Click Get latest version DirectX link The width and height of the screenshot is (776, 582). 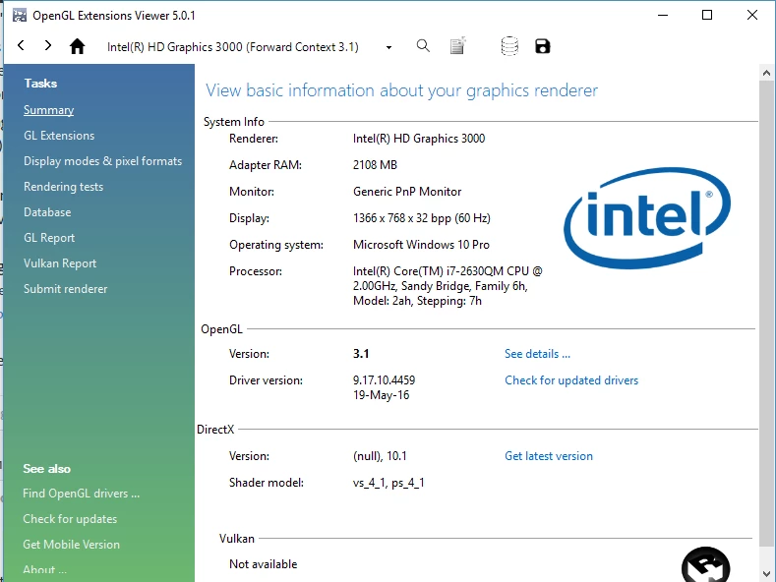click(549, 456)
